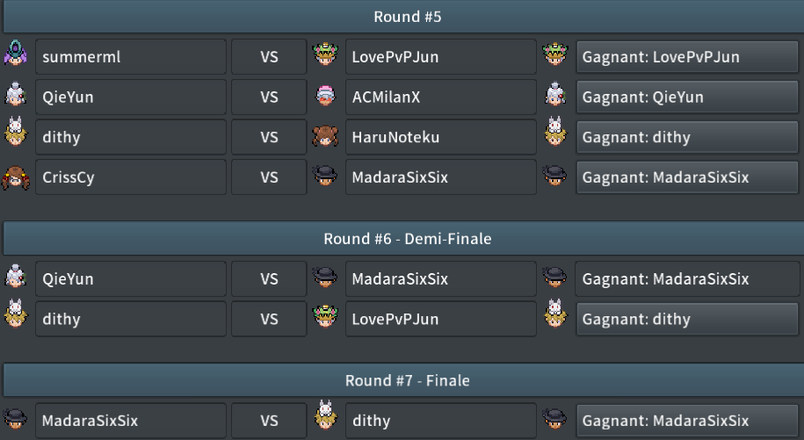This screenshot has width=804, height=440.
Task: Click ACMilanX's pink-haired avatar icon
Action: [326, 96]
